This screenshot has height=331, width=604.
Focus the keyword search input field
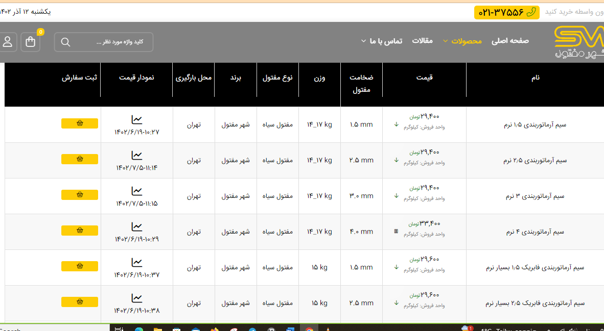(110, 42)
